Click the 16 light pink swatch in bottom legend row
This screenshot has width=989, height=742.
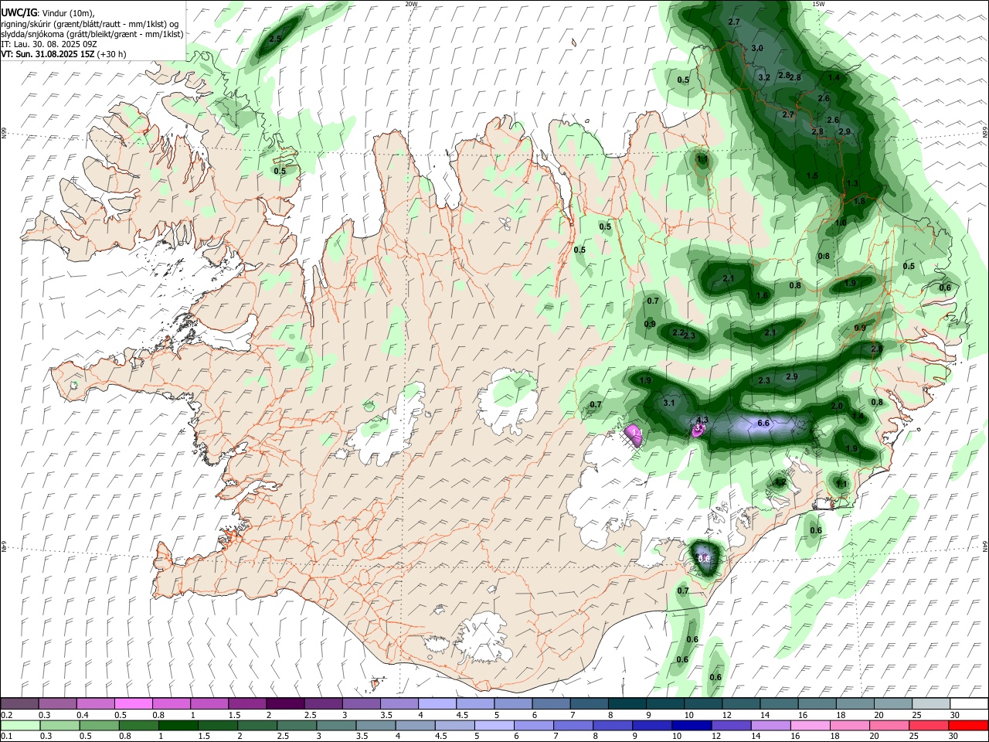tap(810, 725)
